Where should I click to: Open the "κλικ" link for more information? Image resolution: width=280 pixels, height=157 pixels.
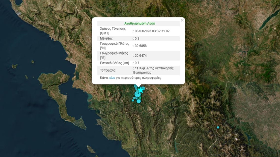pyautogui.click(x=112, y=78)
